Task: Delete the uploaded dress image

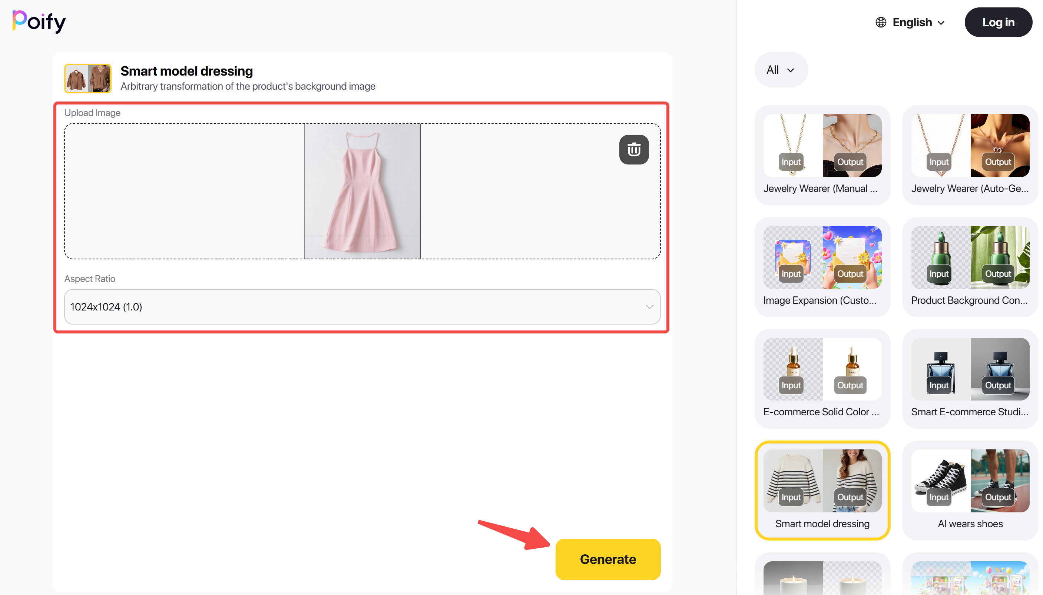Action: click(633, 150)
